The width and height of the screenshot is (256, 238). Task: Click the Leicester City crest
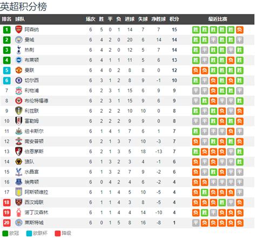tap(19, 222)
